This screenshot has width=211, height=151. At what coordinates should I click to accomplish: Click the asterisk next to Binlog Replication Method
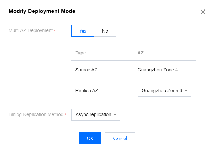(66, 115)
